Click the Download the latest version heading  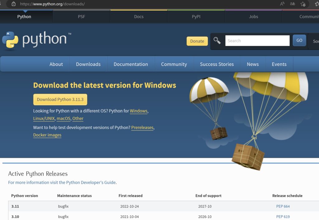pos(105,85)
